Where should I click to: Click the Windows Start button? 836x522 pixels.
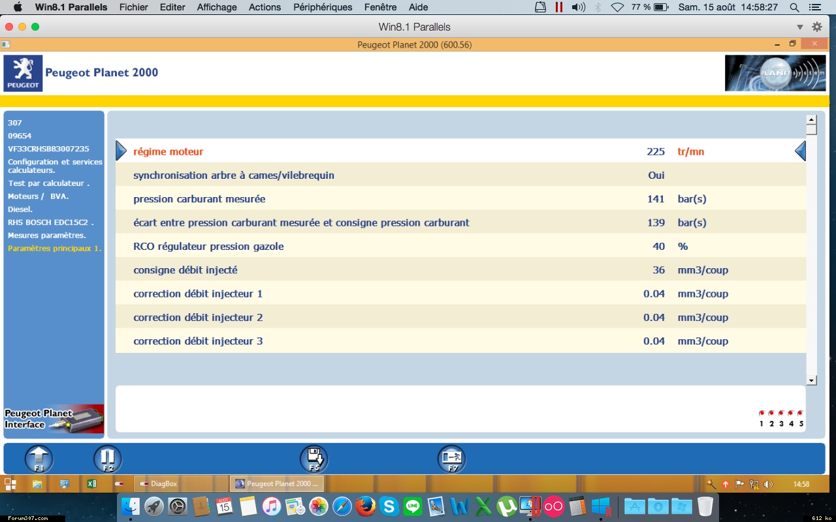pyautogui.click(x=10, y=484)
